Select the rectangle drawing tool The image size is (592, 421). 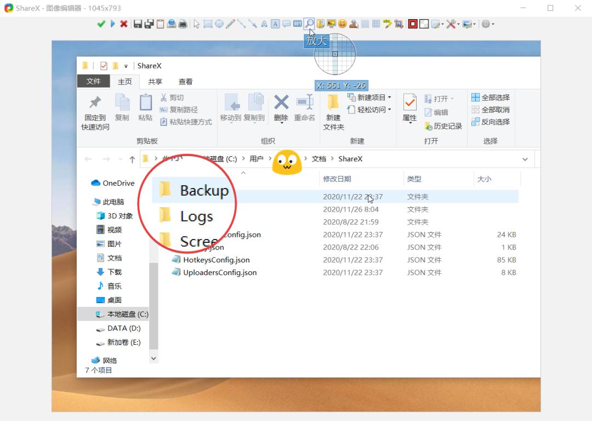tap(208, 24)
